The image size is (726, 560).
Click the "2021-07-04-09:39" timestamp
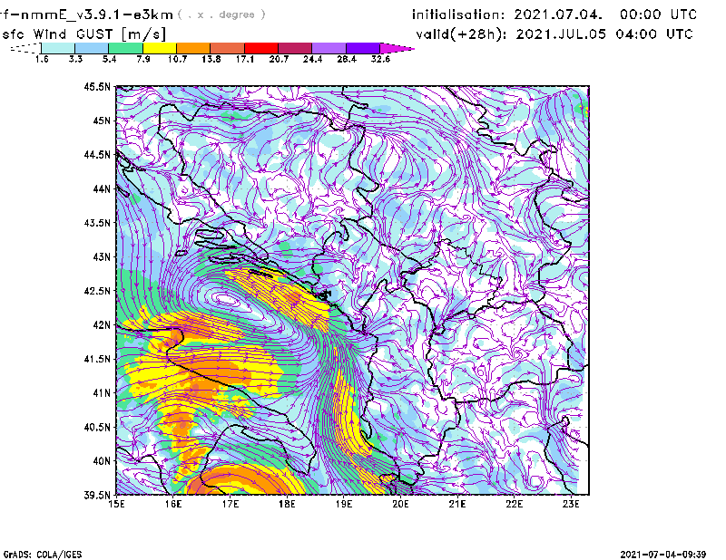[663, 555]
